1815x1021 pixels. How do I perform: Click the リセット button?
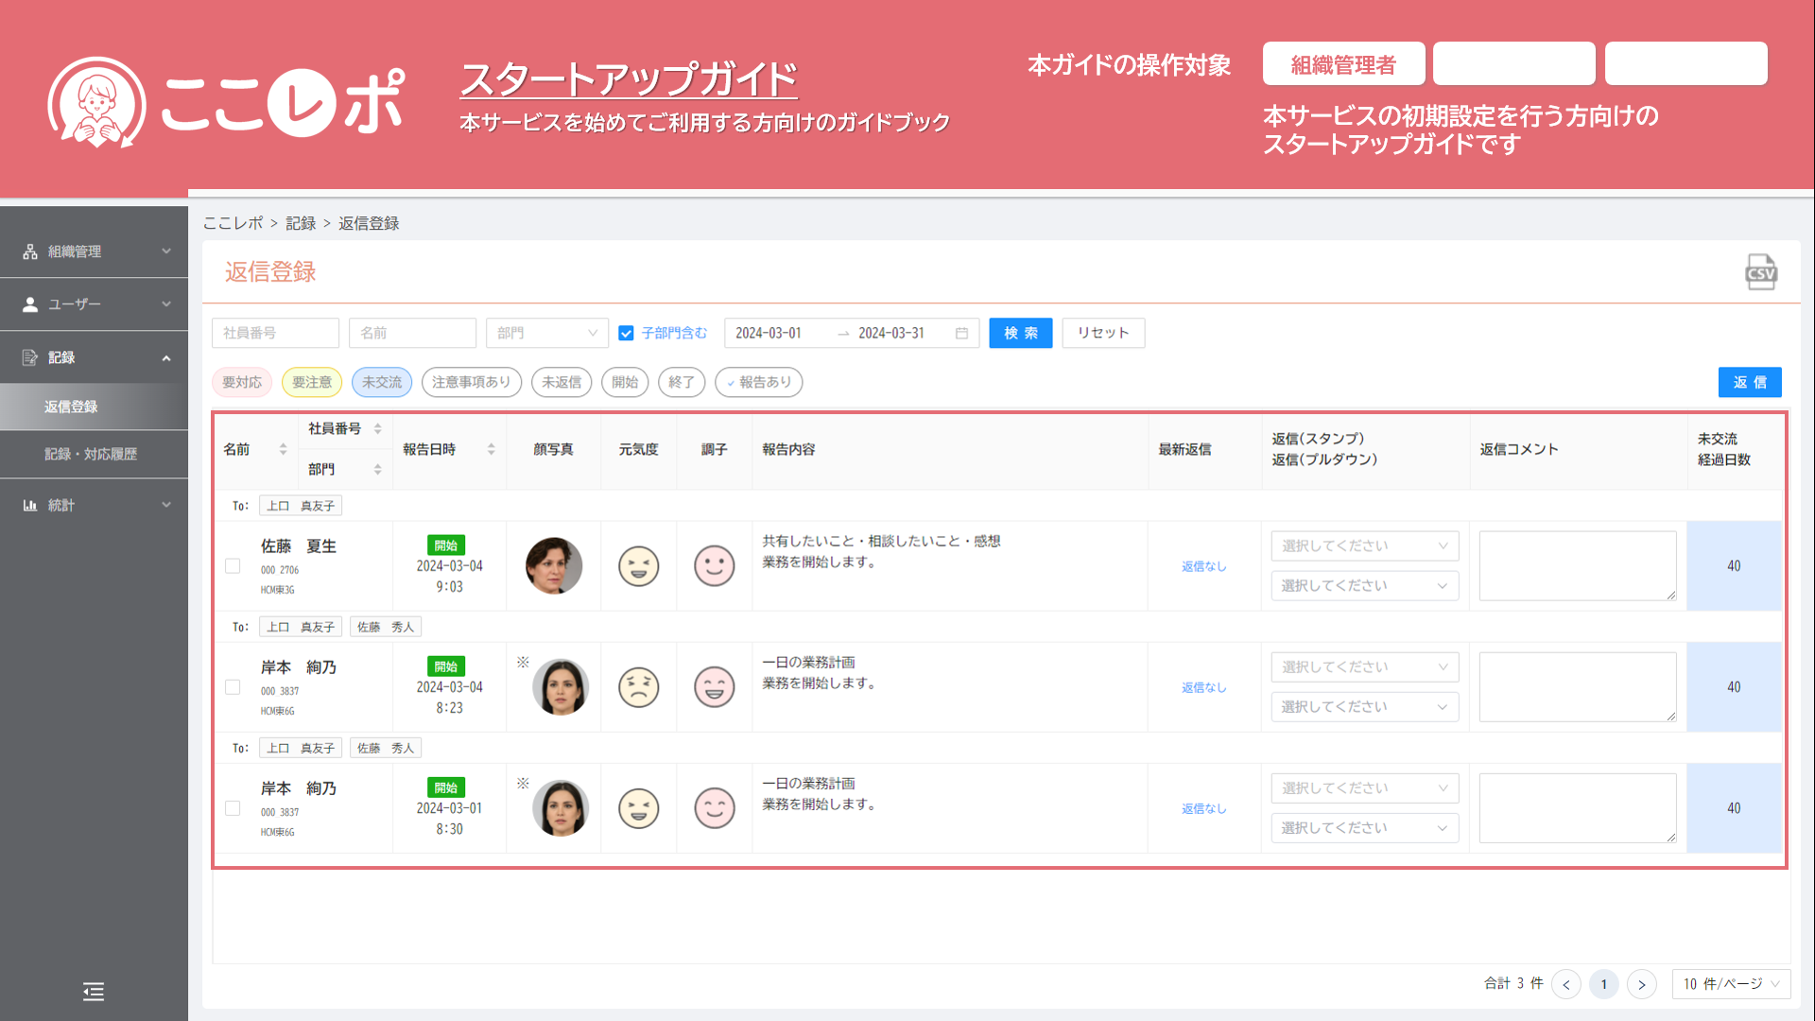(x=1103, y=333)
